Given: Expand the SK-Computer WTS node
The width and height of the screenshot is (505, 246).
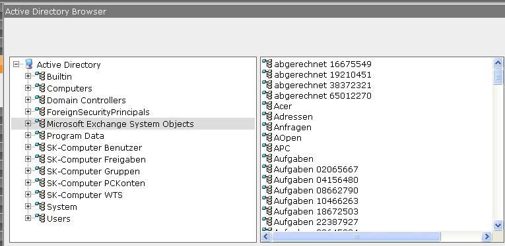Looking at the screenshot, I should 28,194.
